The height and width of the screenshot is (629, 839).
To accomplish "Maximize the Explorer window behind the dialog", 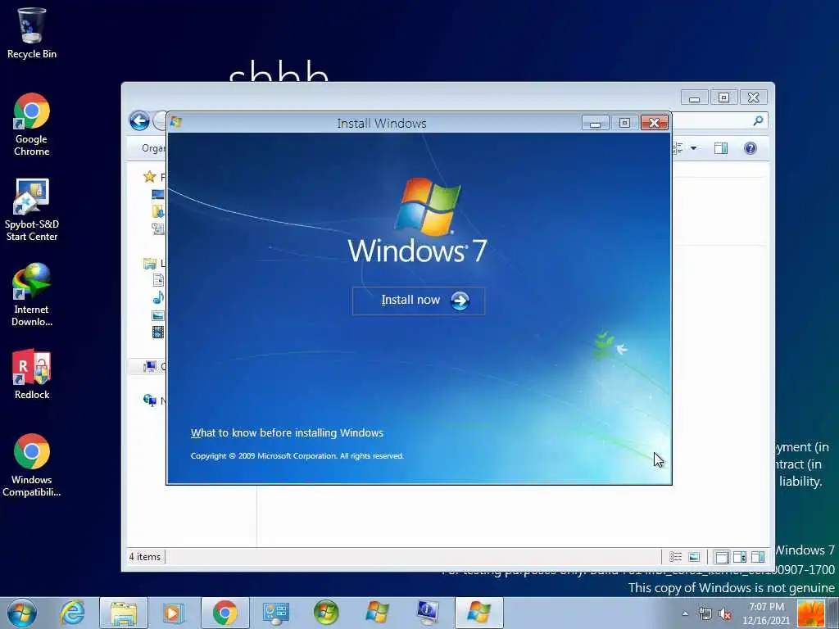I will 723,97.
